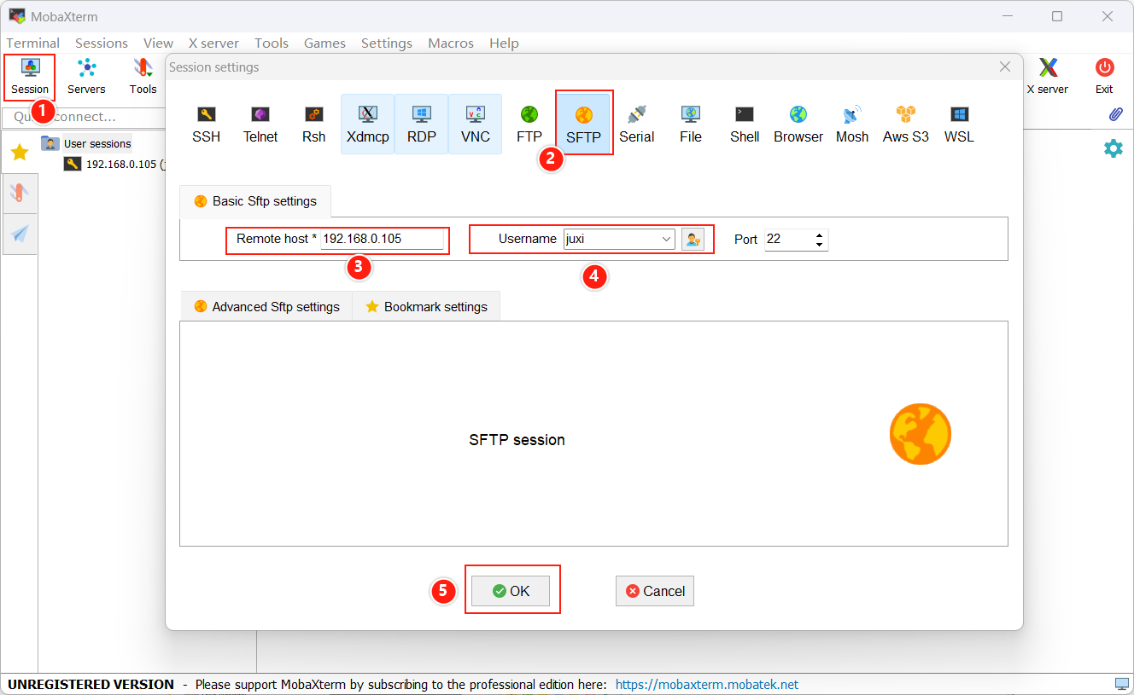Open the tools sidebar tab
The height and width of the screenshot is (695, 1134).
click(20, 193)
